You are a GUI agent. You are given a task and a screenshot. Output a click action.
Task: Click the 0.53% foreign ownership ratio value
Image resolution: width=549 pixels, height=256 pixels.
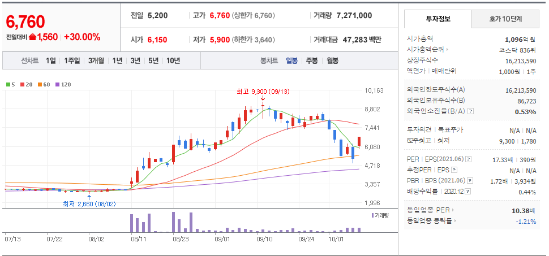(x=526, y=112)
